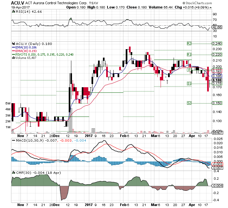Click the 19-Apr-2017 date label
The image size is (228, 208).
coord(20,7)
